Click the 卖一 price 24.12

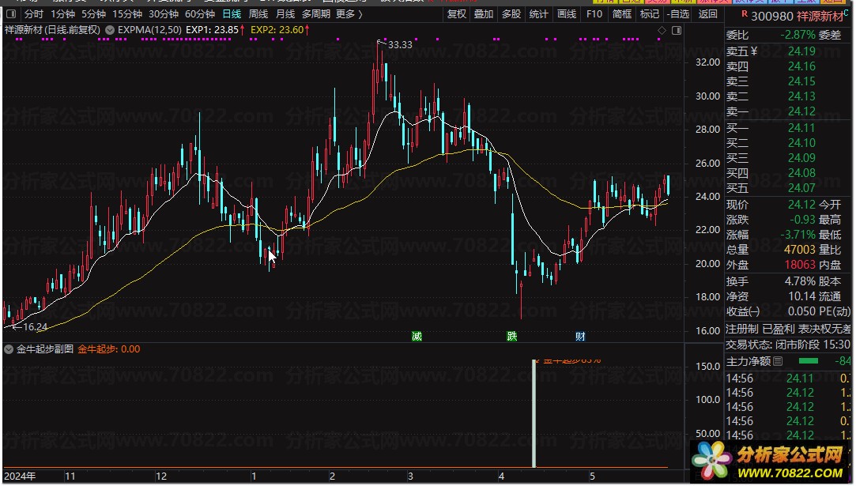coord(801,111)
